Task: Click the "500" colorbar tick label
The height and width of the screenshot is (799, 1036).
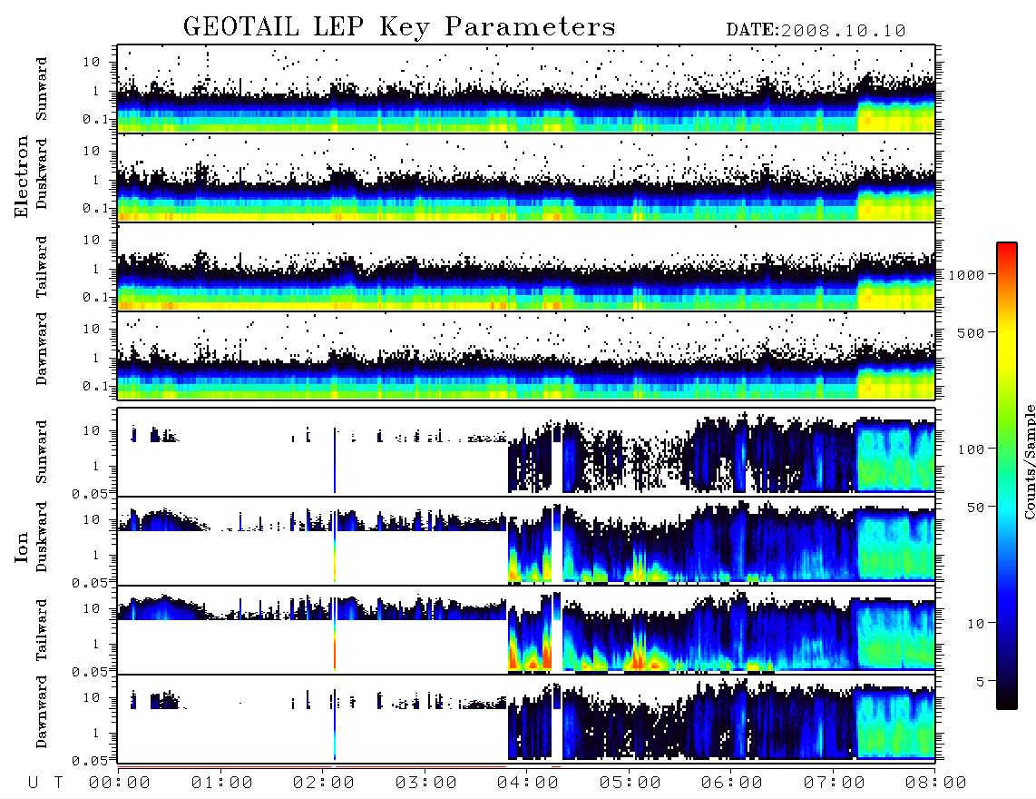Action: click(971, 333)
